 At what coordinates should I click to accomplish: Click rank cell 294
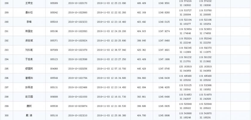coord(7,59)
